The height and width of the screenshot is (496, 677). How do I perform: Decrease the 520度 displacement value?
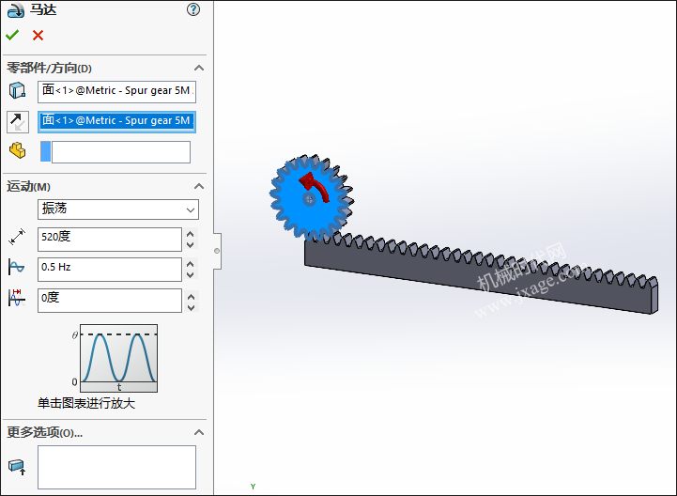(x=191, y=245)
